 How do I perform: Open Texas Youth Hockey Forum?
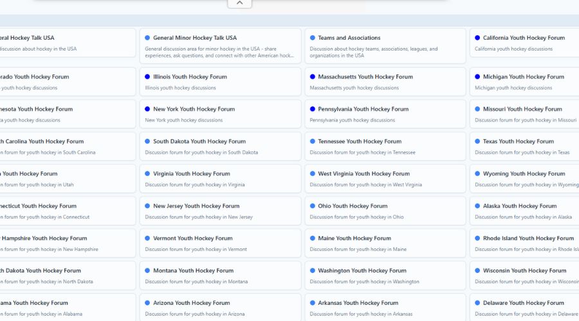[518, 141]
